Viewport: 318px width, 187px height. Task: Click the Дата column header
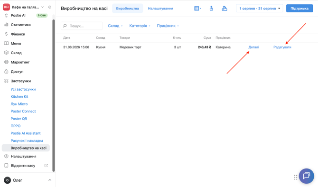67,37
